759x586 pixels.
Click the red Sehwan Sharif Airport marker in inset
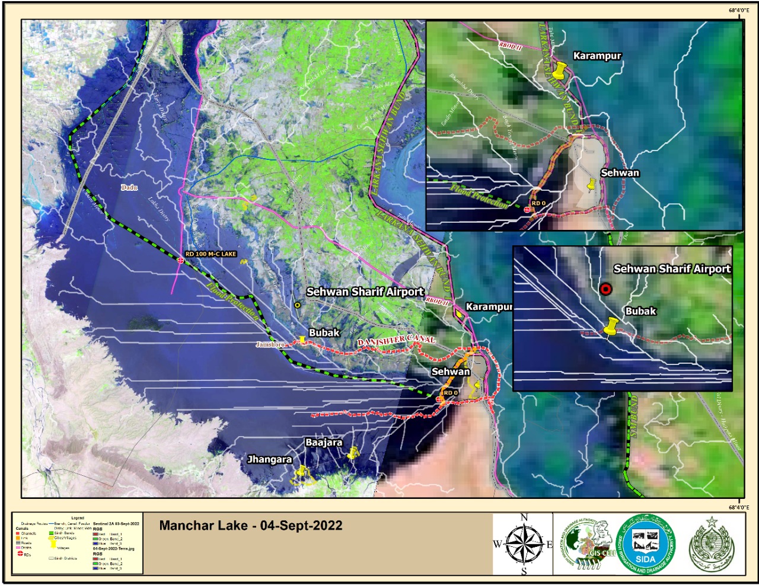click(605, 289)
